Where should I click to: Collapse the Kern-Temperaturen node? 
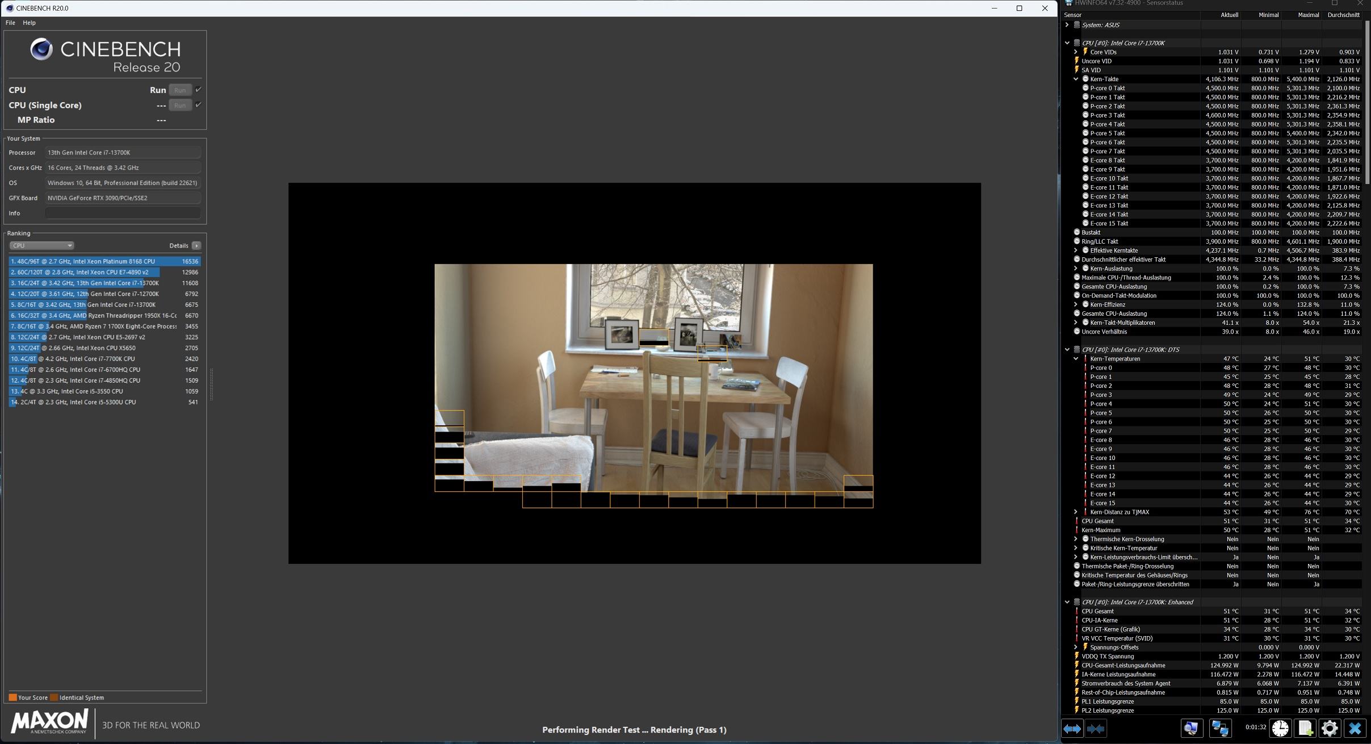point(1076,359)
